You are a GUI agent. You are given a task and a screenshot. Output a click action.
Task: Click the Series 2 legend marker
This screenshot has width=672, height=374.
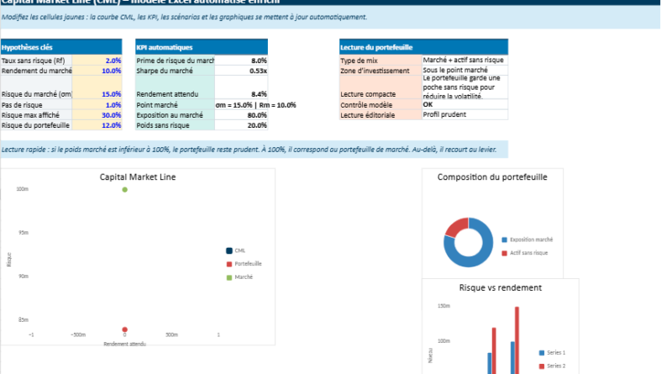[541, 366]
